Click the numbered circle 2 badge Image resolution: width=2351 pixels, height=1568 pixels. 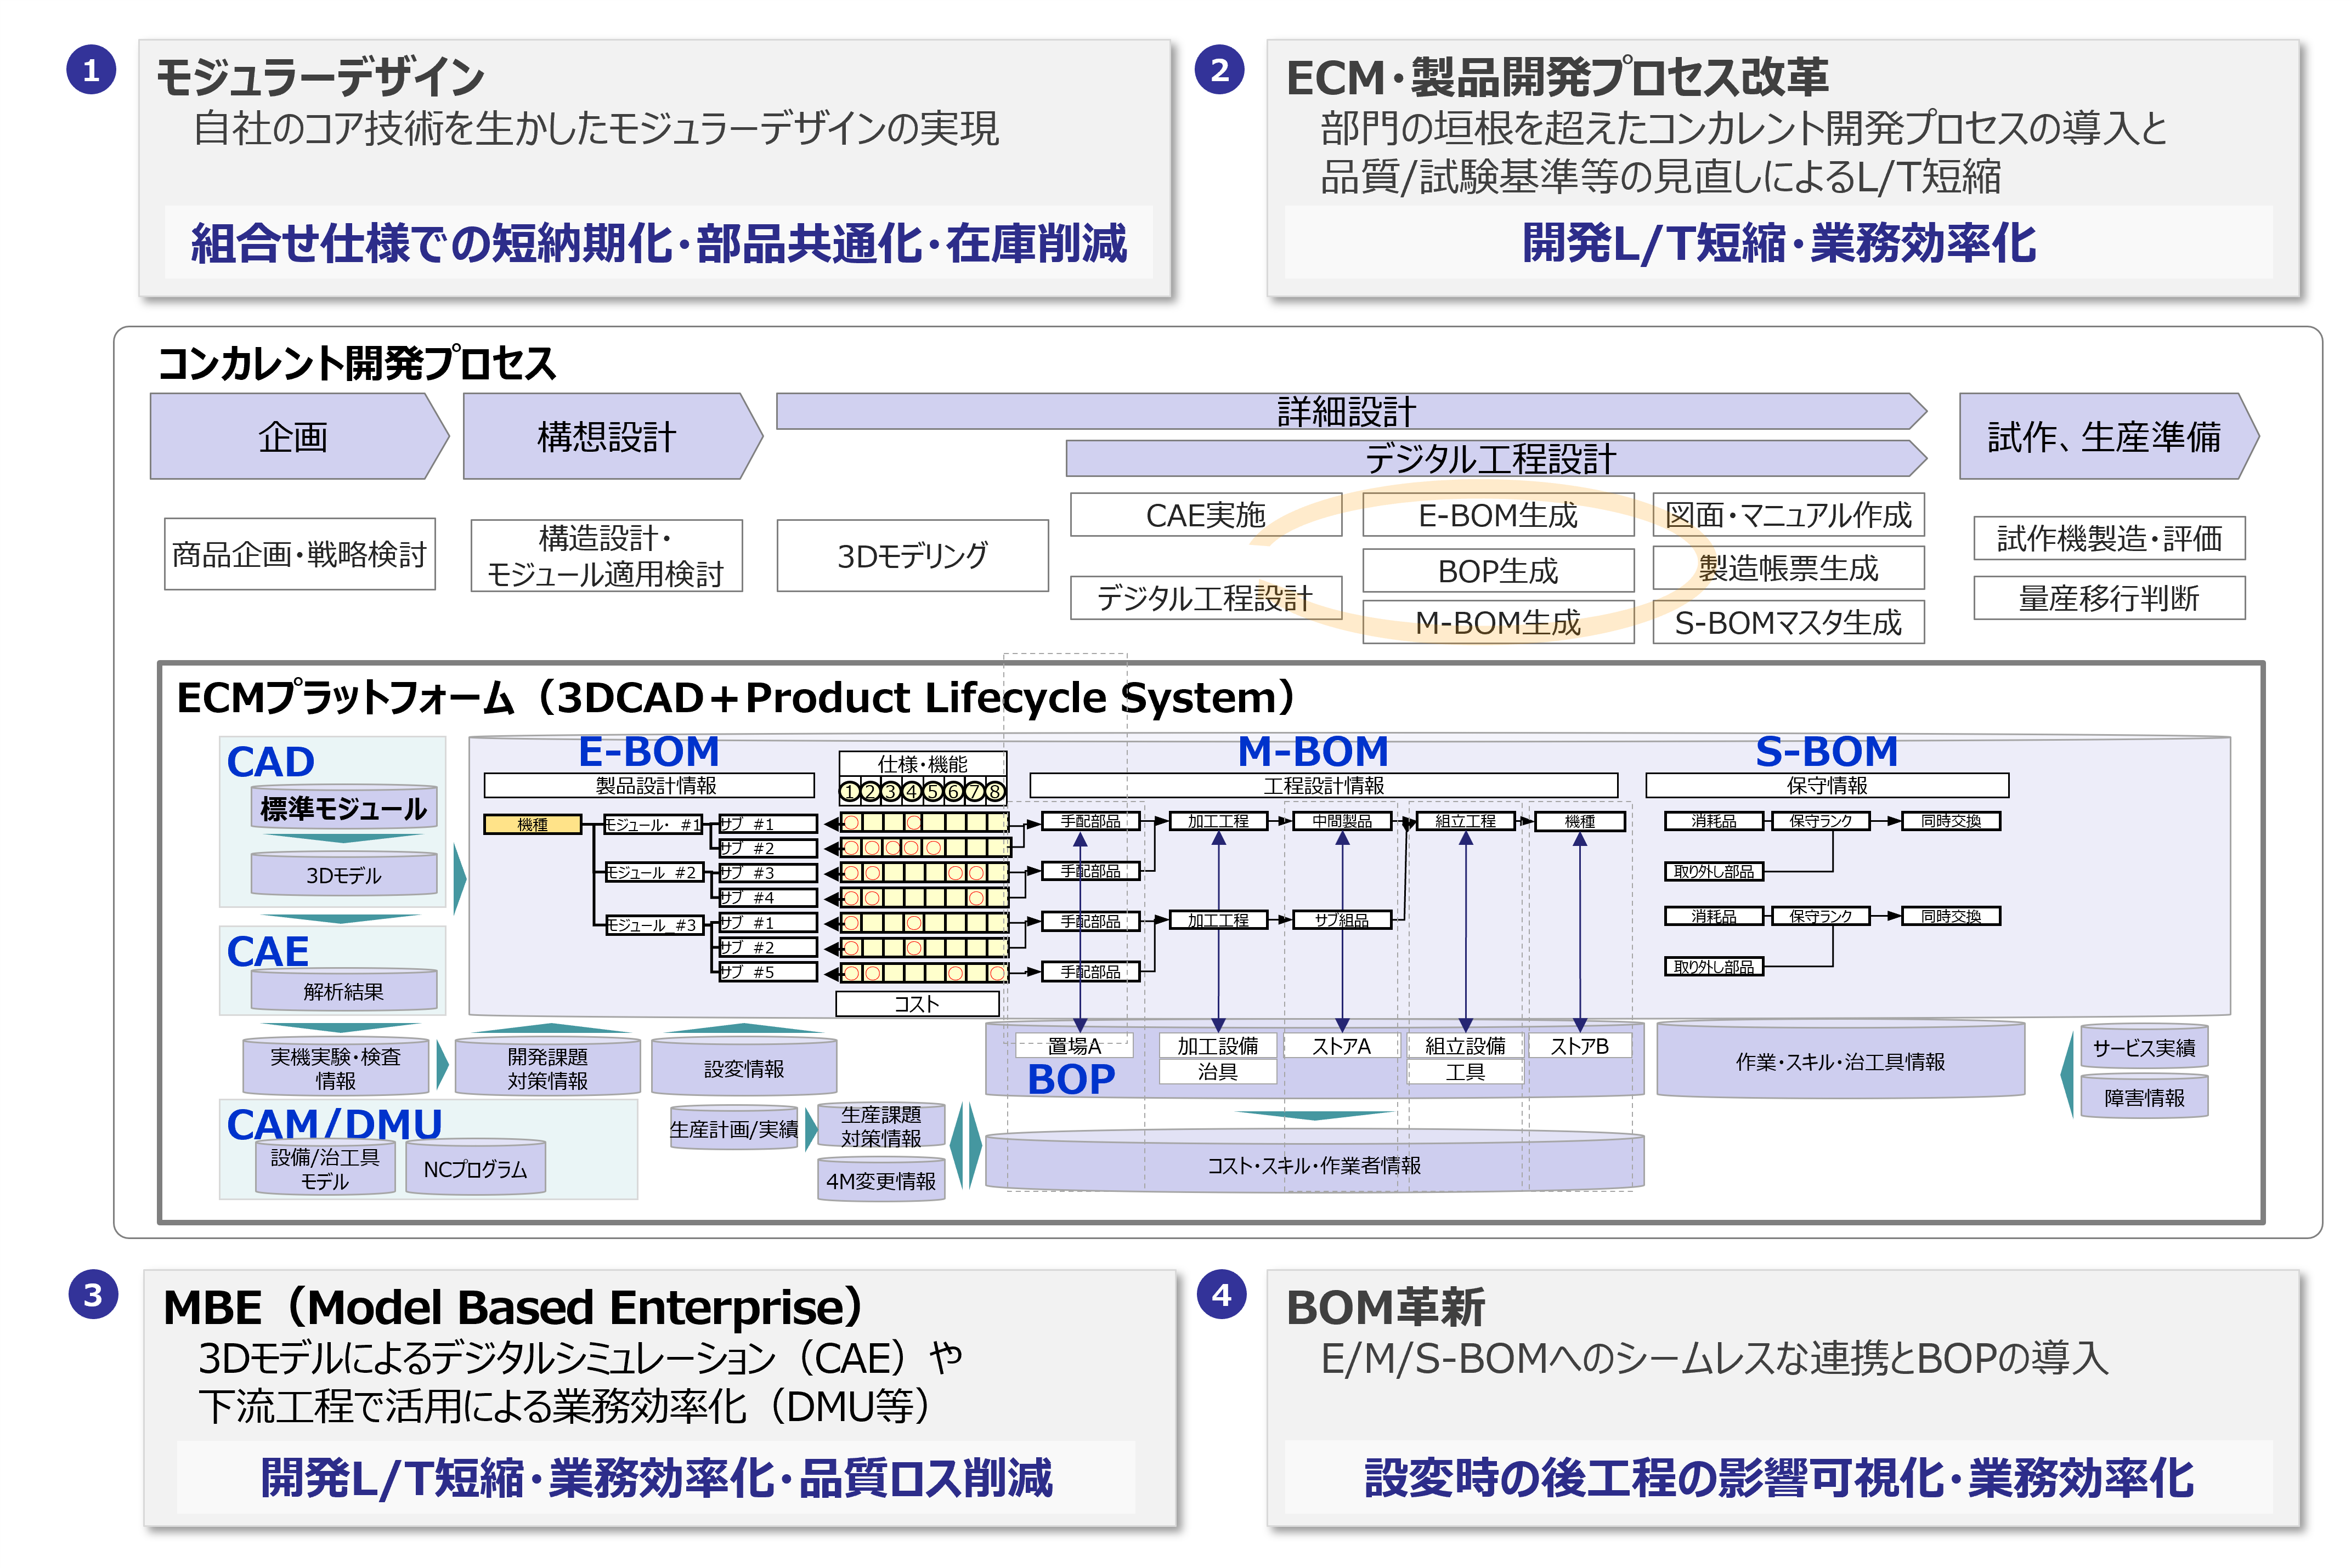(1219, 70)
